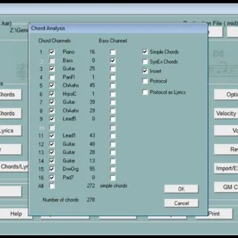238x238 pixels.
Task: Set bass channel to row 14 Guitar
Action: [112, 161]
